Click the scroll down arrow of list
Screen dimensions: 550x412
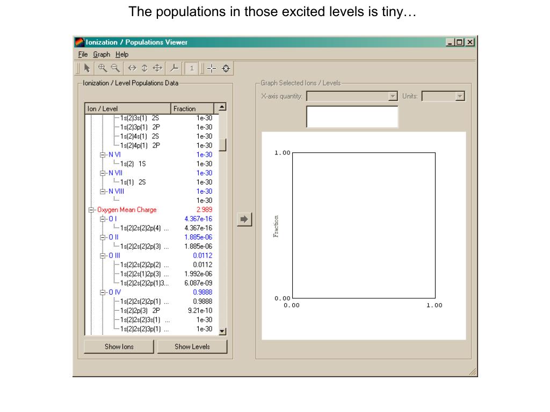pyautogui.click(x=222, y=331)
